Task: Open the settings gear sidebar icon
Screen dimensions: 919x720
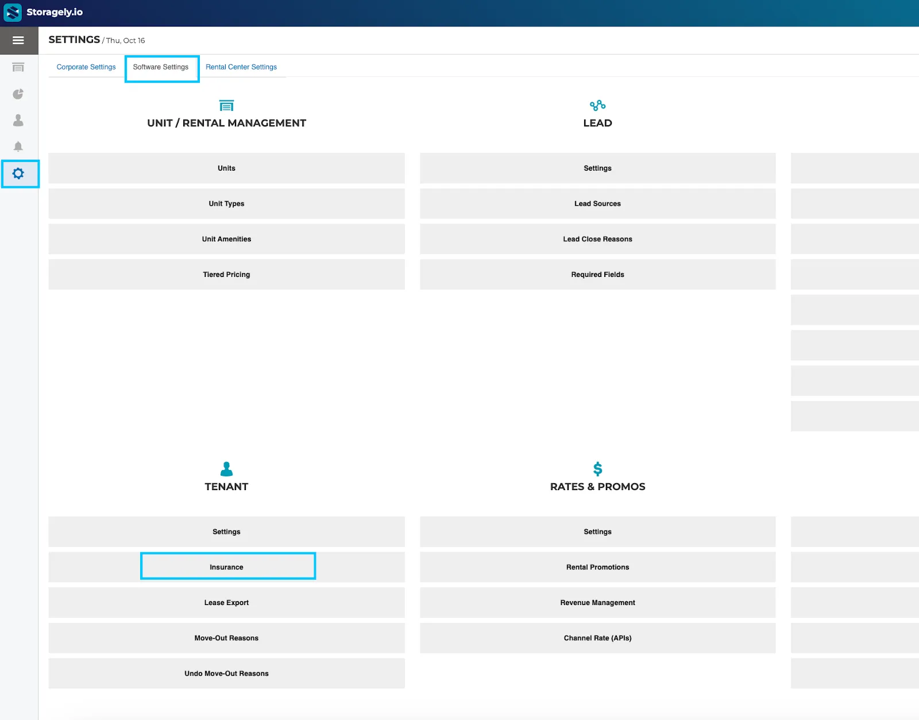Action: click(18, 174)
